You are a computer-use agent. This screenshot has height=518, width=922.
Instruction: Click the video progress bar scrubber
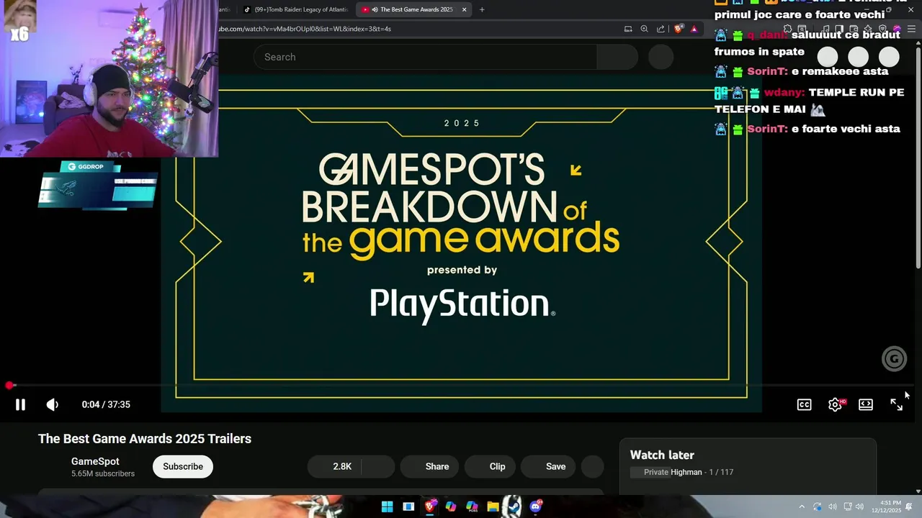tap(9, 386)
